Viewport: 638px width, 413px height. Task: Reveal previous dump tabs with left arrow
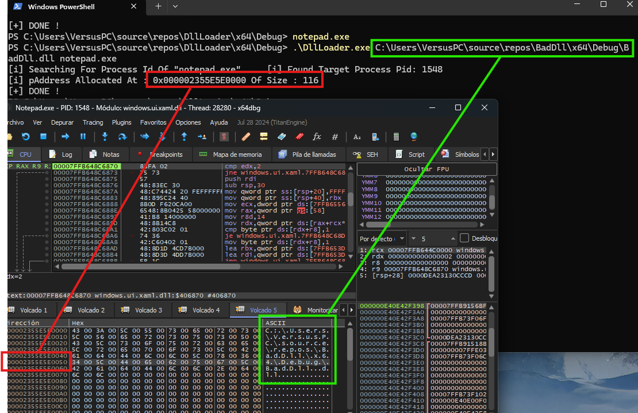pyautogui.click(x=343, y=310)
